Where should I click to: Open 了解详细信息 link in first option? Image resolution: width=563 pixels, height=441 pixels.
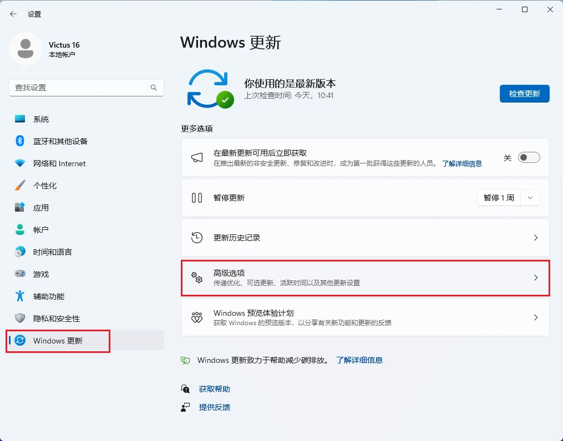click(461, 164)
